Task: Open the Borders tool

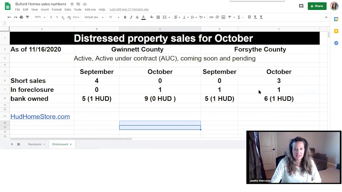Action: 158,17
